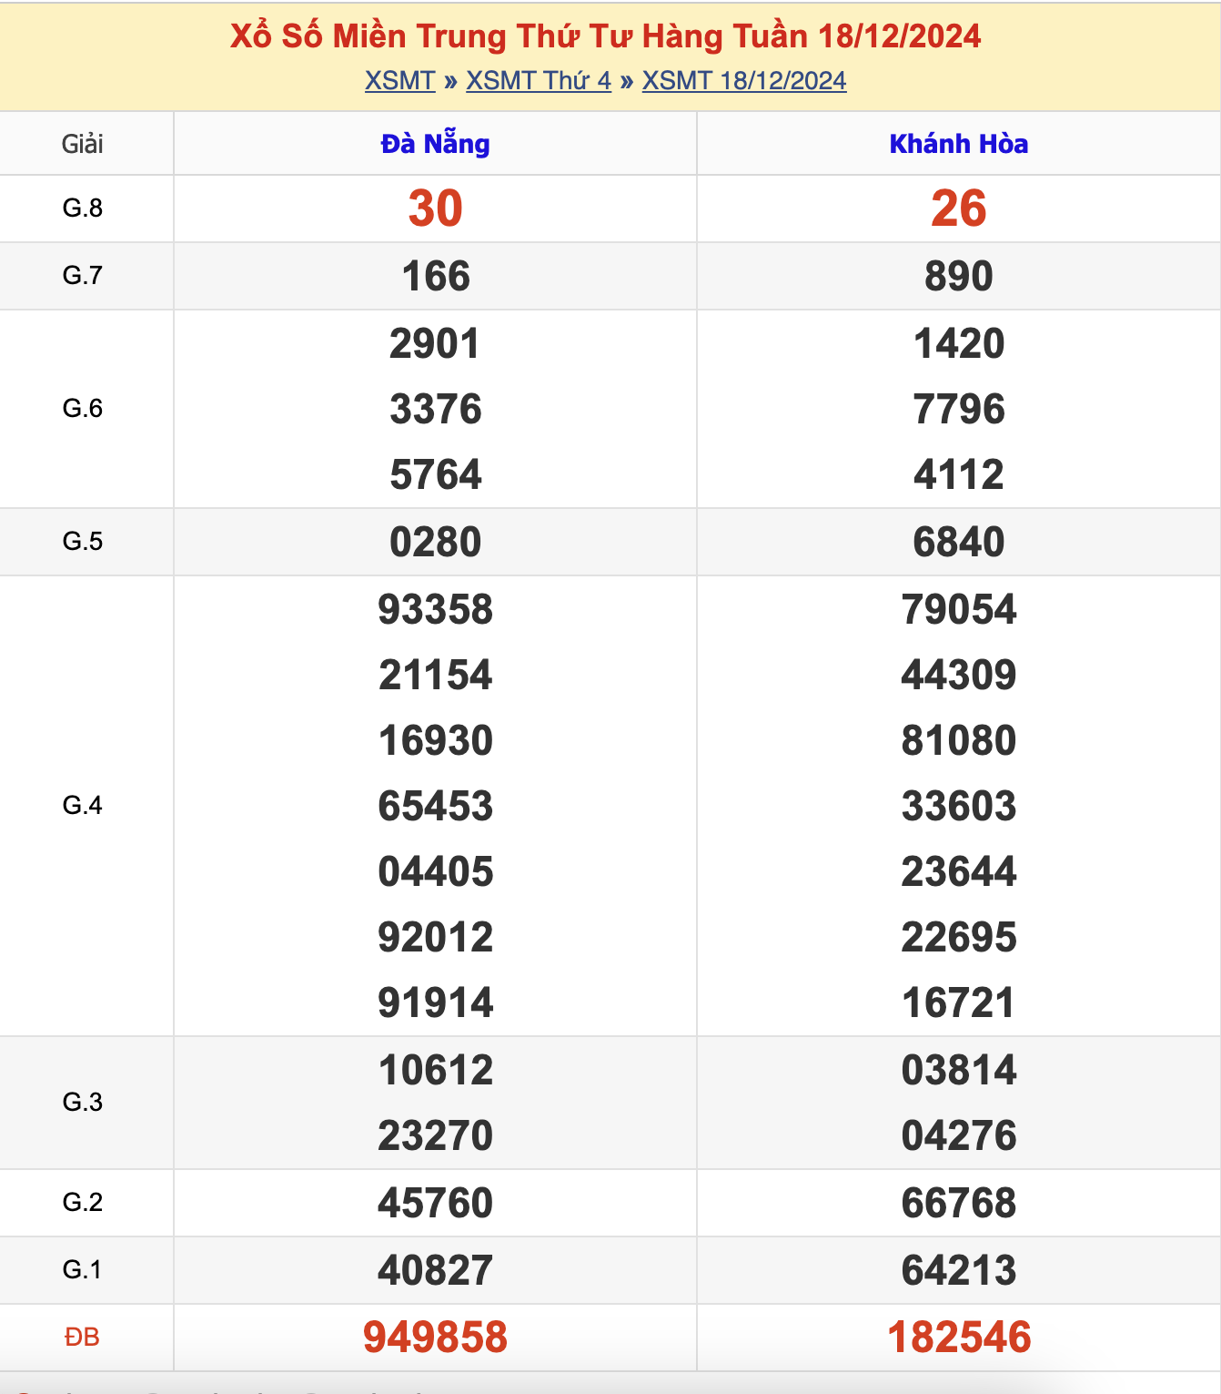Open the Khánh Hòa column header link
The width and height of the screenshot is (1221, 1394).
[959, 144]
